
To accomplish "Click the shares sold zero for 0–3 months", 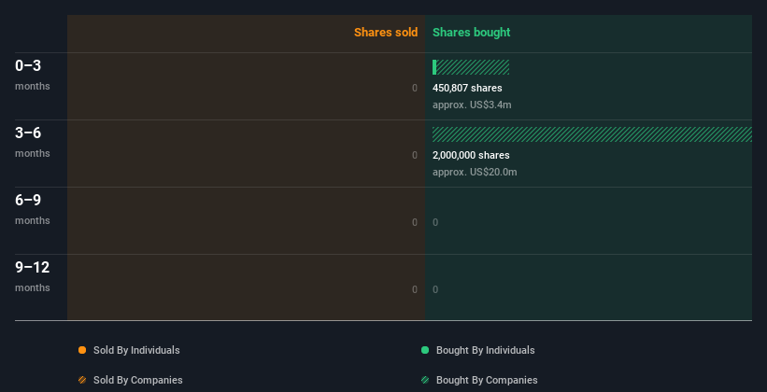I will 415,88.
